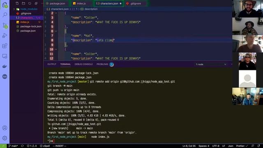Click Collapse Folders icon in explorer
The width and height of the screenshot is (263, 148).
tap(36, 3)
